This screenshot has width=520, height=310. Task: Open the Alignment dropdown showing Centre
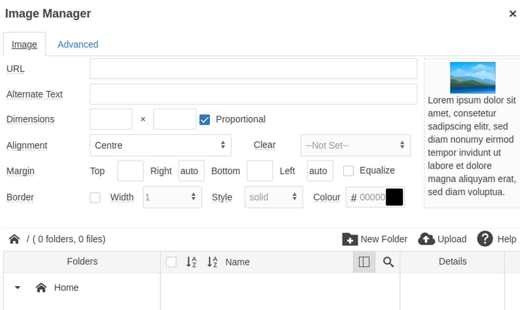[160, 145]
